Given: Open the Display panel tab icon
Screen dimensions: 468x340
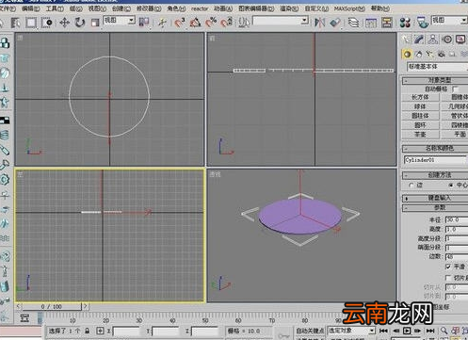Looking at the screenshot, I should click(x=460, y=40).
